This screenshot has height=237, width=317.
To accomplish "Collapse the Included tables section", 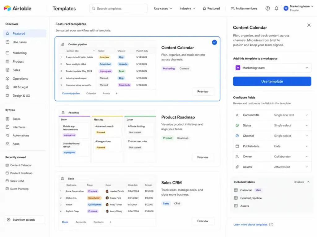I will click(308, 182).
